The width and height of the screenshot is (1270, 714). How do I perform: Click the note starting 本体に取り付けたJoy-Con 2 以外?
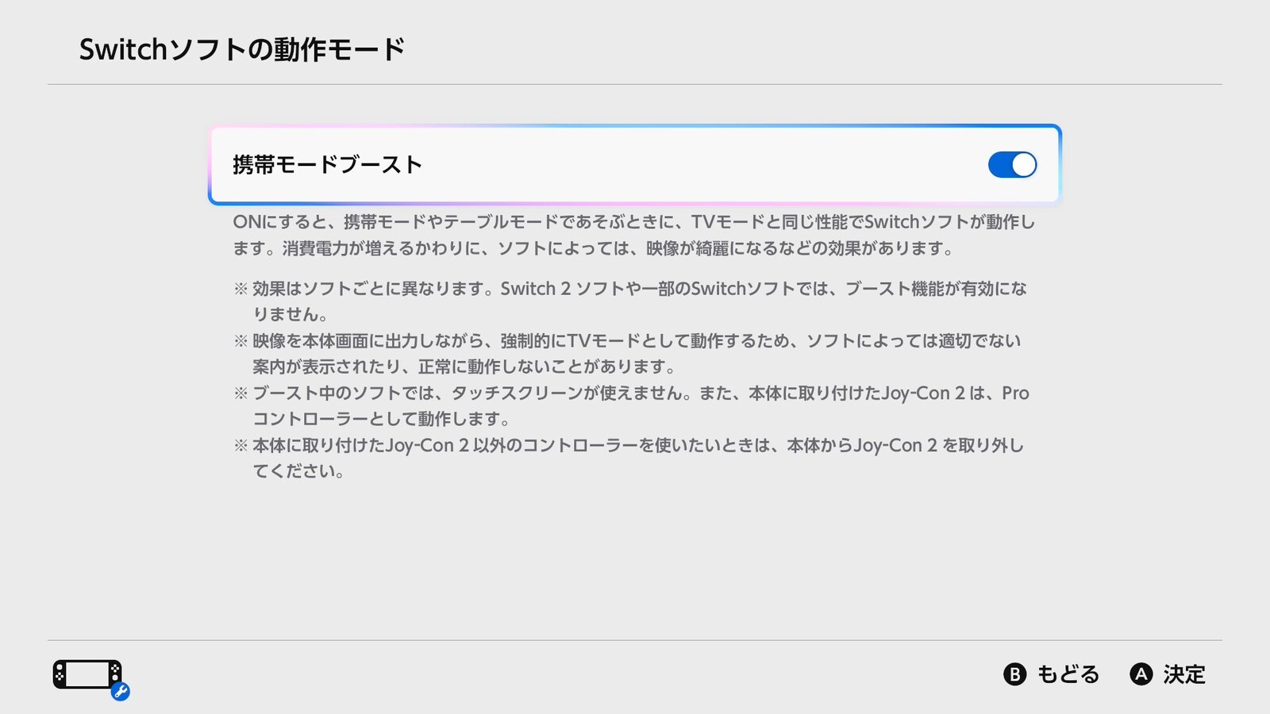pyautogui.click(x=629, y=459)
